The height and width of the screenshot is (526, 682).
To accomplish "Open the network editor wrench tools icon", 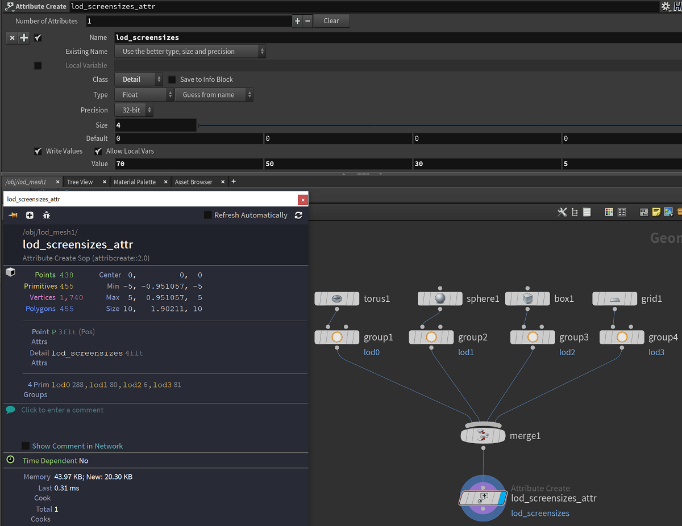I will click(x=562, y=212).
